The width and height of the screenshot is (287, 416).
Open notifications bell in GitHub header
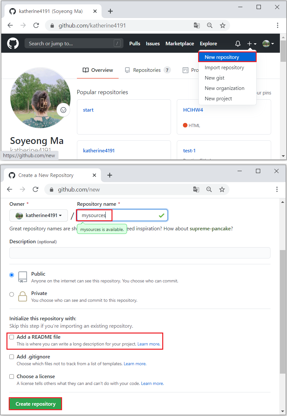238,44
